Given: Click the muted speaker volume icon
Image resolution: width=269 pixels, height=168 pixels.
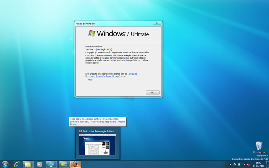Looking at the screenshot, I should [x=248, y=165].
